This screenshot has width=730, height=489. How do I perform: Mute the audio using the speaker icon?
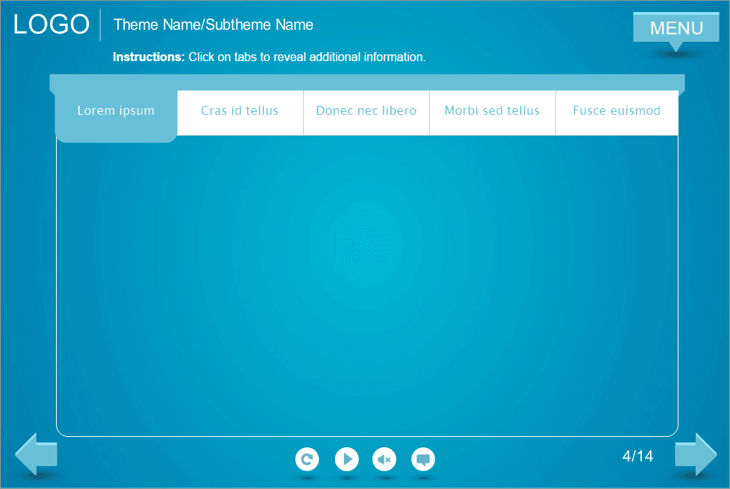click(384, 459)
